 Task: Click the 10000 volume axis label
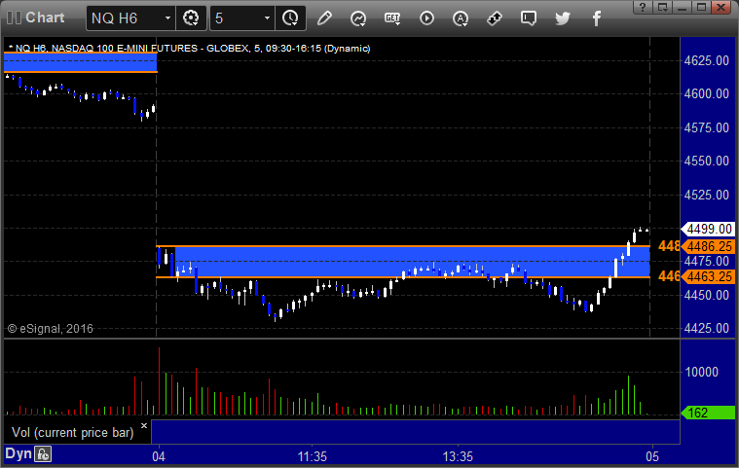point(701,372)
